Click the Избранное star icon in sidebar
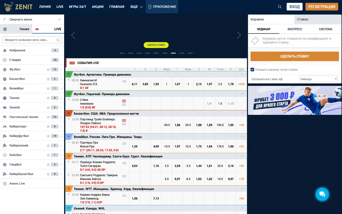 [x=5, y=51]
